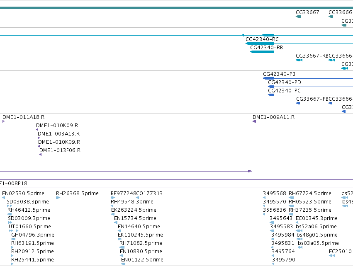
Task: Click EST UT01660.5prime
Action: coord(30,227)
